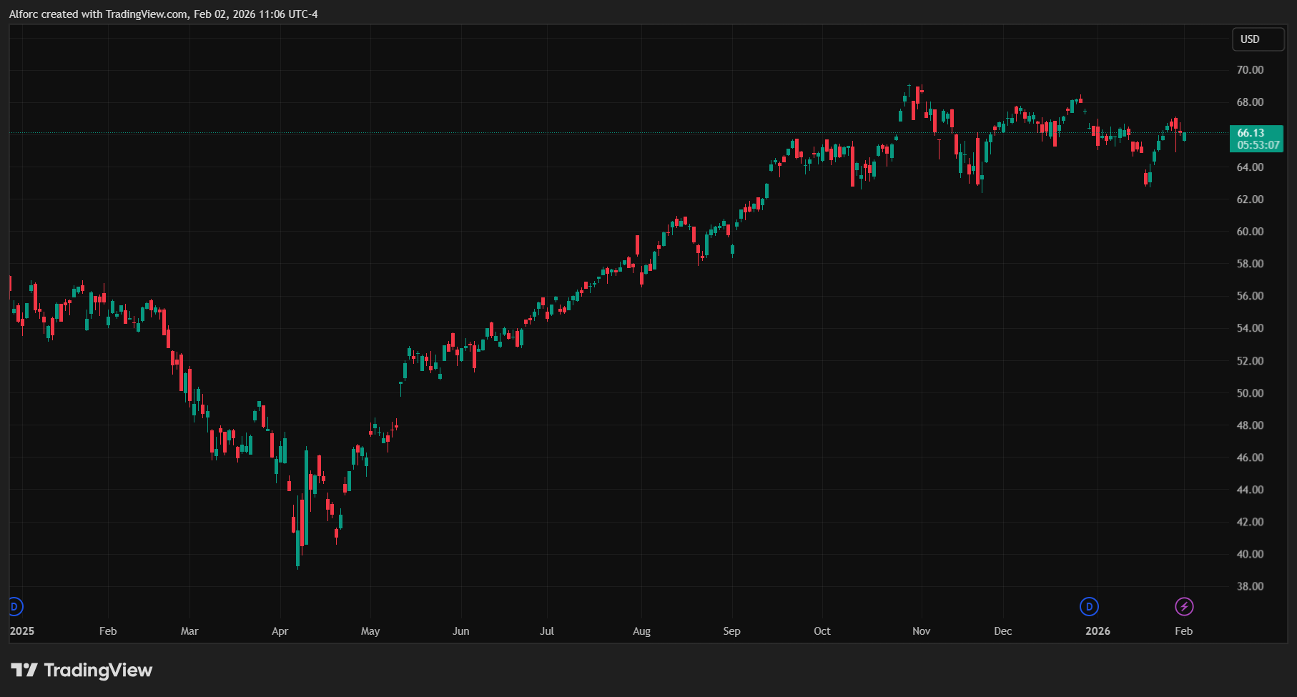Click the 2025 time axis label

(22, 631)
